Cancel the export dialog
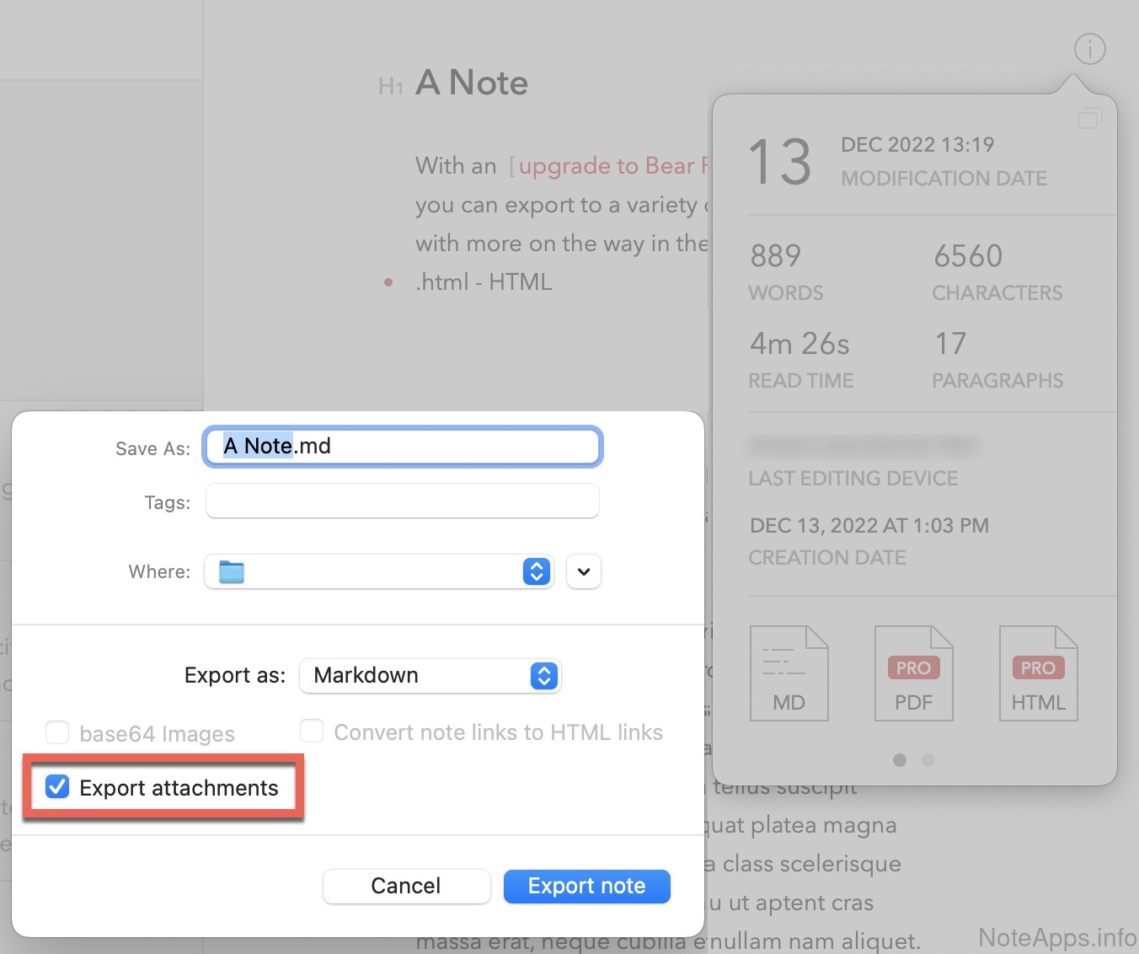The image size is (1139, 954). (x=406, y=886)
